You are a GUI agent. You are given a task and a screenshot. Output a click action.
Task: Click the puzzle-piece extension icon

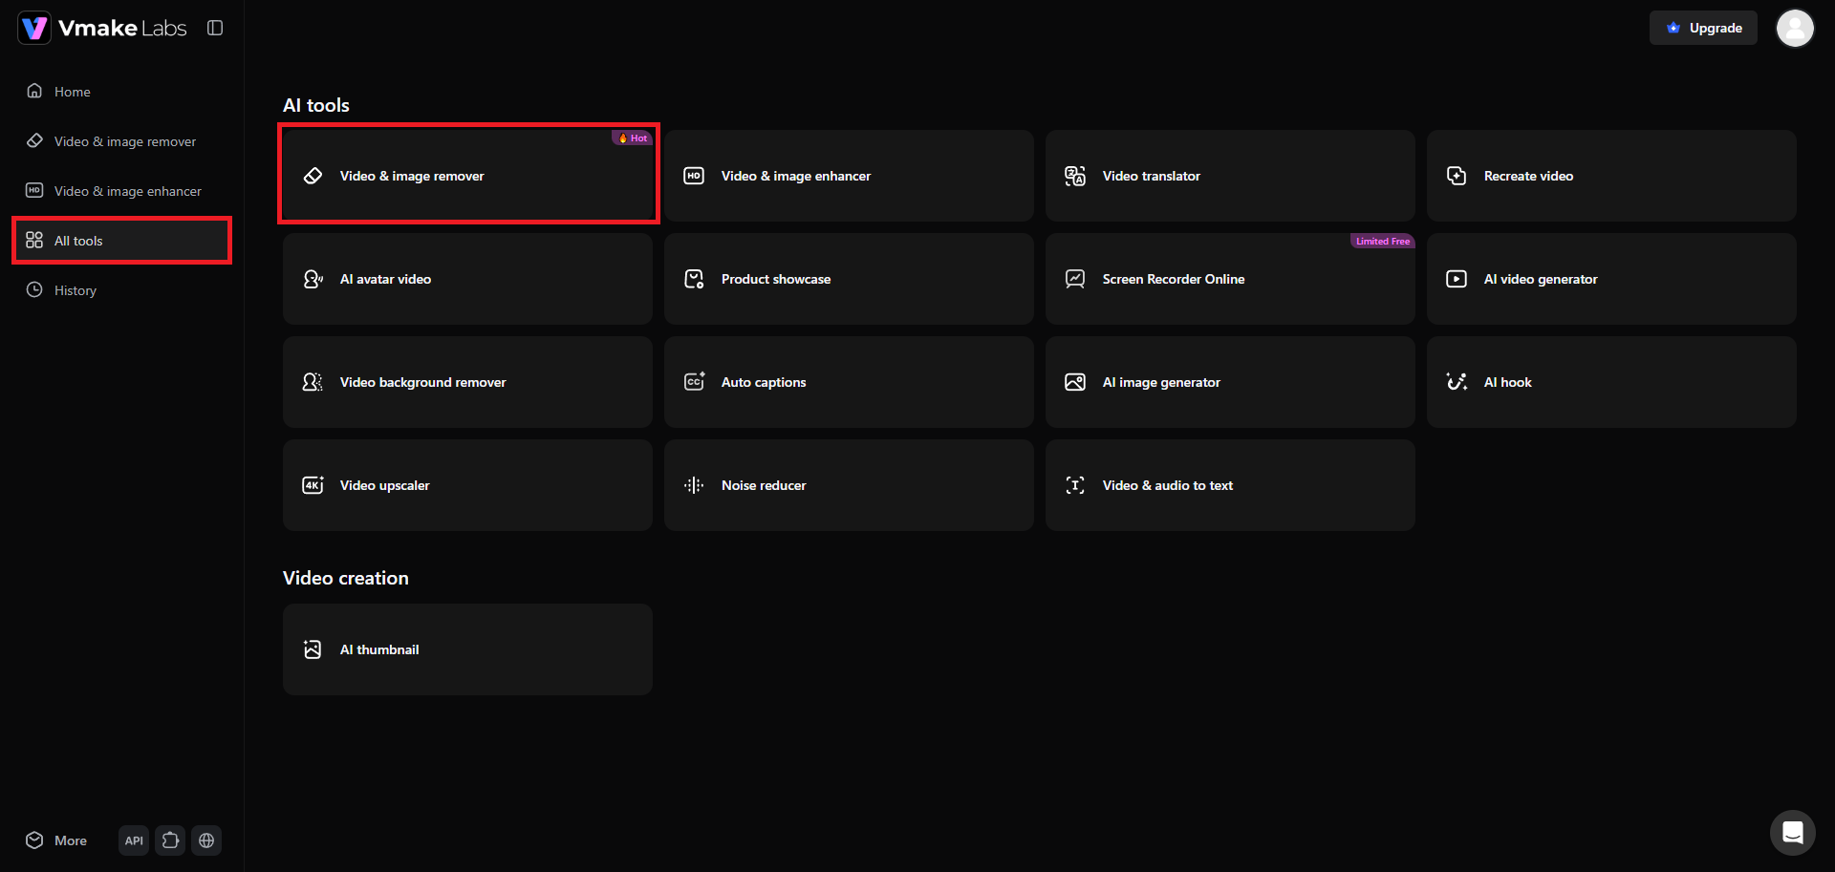170,840
